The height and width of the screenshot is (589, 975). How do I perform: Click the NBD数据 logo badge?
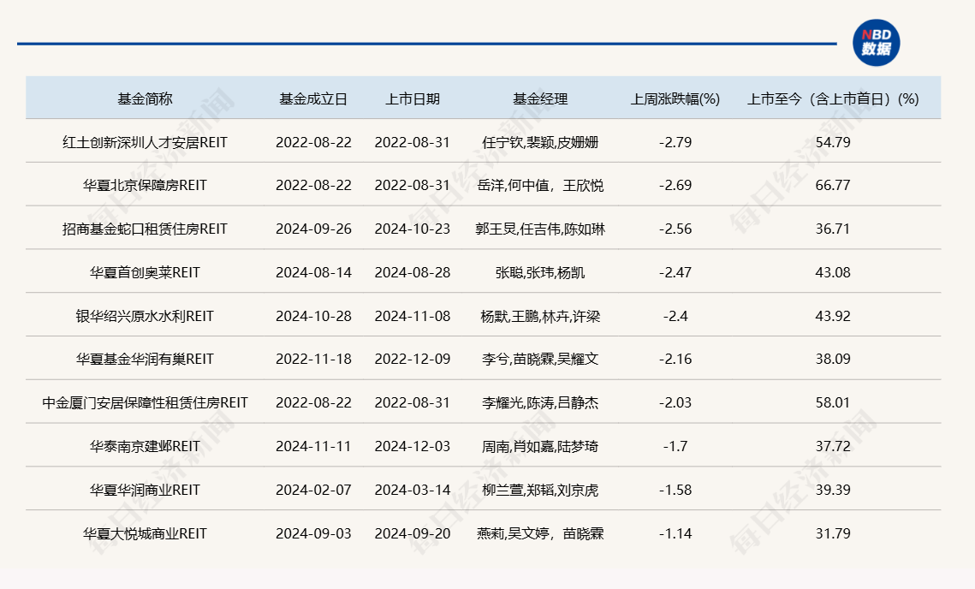click(x=877, y=43)
